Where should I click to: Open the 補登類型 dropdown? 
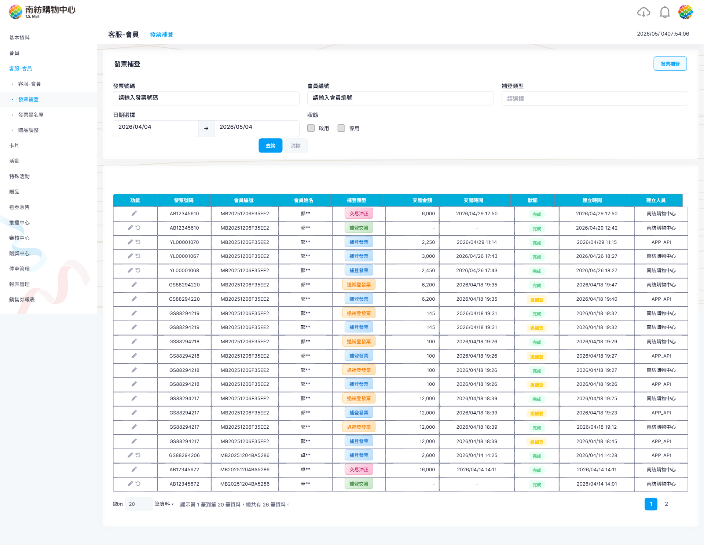click(x=594, y=98)
